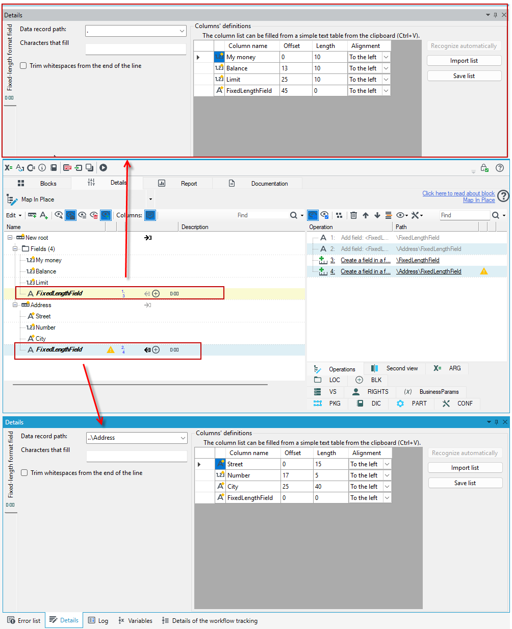Check Trim whitespaces box in lower Details panel

[x=24, y=473]
